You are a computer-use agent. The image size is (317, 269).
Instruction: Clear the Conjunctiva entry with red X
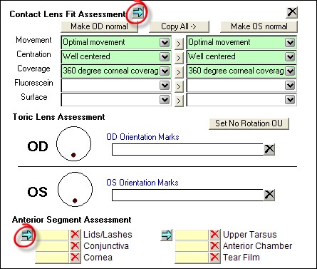pyautogui.click(x=75, y=246)
